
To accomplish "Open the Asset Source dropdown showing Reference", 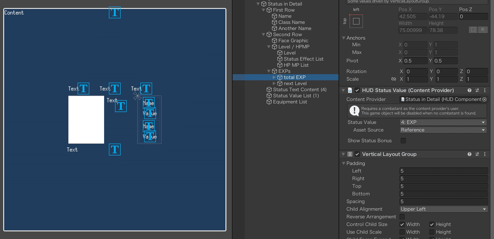I will pos(443,130).
